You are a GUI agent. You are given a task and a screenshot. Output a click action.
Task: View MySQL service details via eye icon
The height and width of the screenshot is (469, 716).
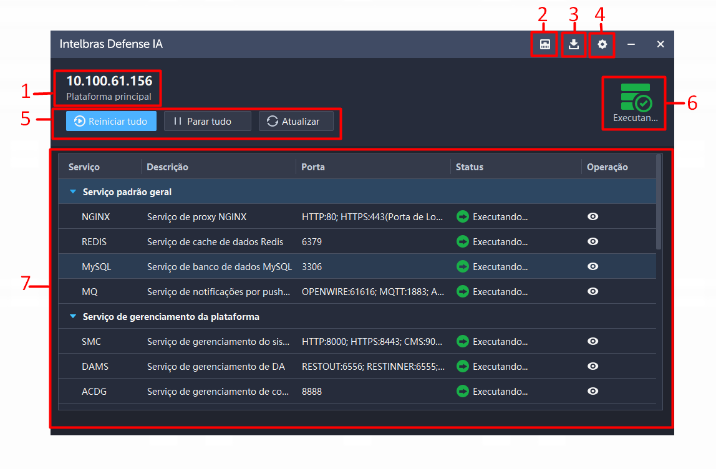click(x=593, y=266)
